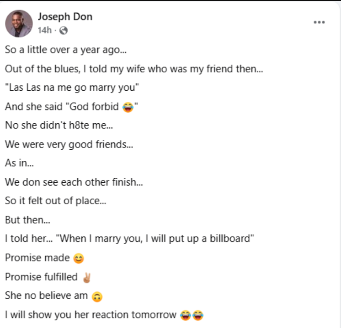Click the upside-down face emoji

[x=96, y=296]
